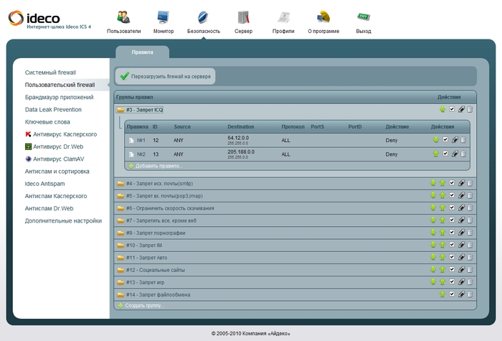Move group #4 Запрет исх. почты down
The image size is (502, 341).
tap(433, 183)
